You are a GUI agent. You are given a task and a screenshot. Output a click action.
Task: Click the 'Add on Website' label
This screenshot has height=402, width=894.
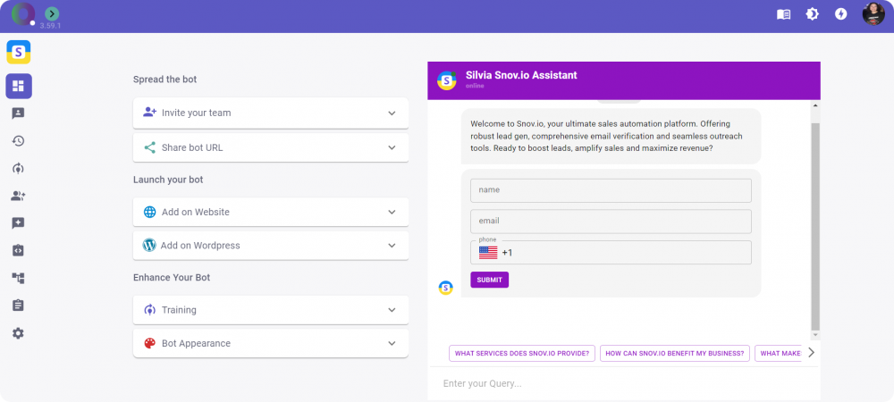[x=196, y=212]
